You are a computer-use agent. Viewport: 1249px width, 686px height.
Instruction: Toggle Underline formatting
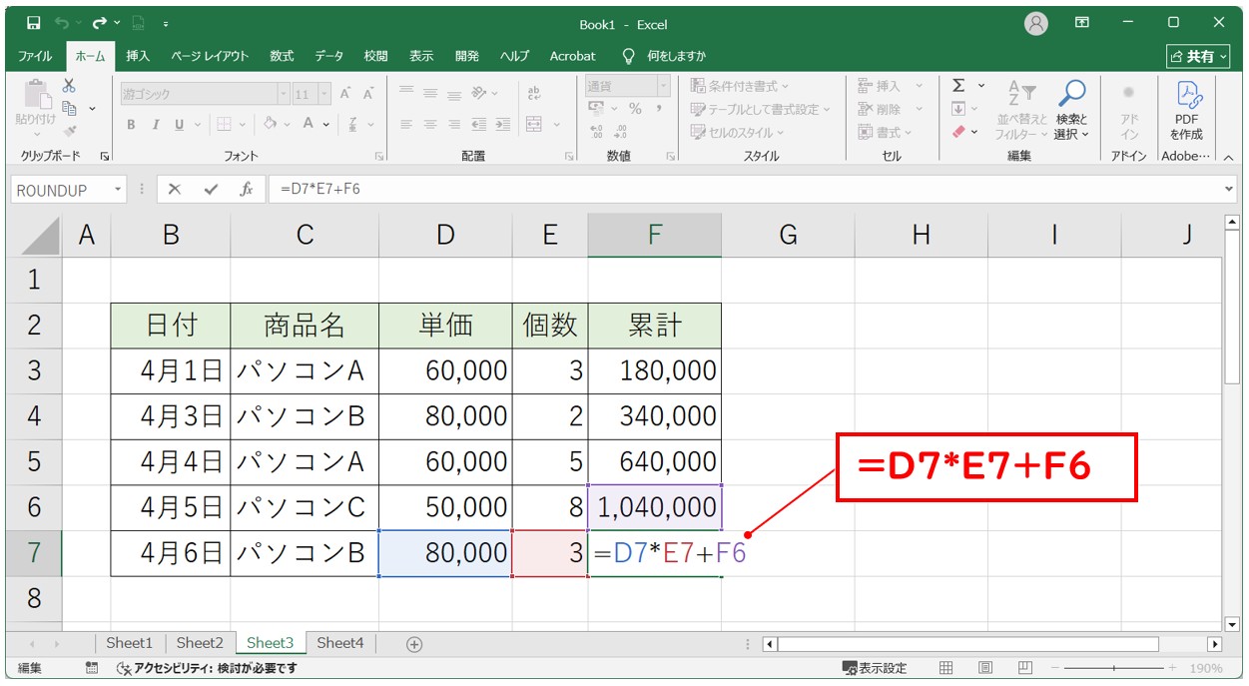180,125
